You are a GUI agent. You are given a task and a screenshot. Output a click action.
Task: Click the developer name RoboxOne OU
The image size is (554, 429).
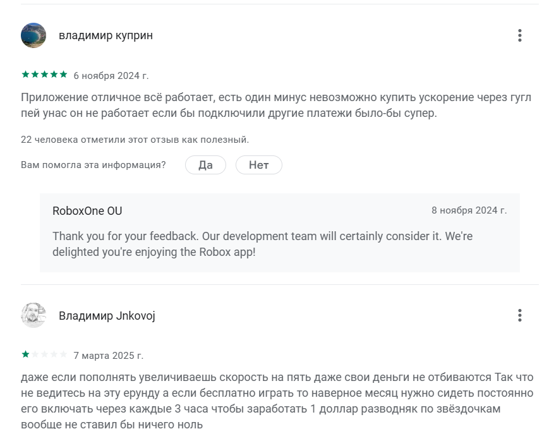pyautogui.click(x=87, y=211)
